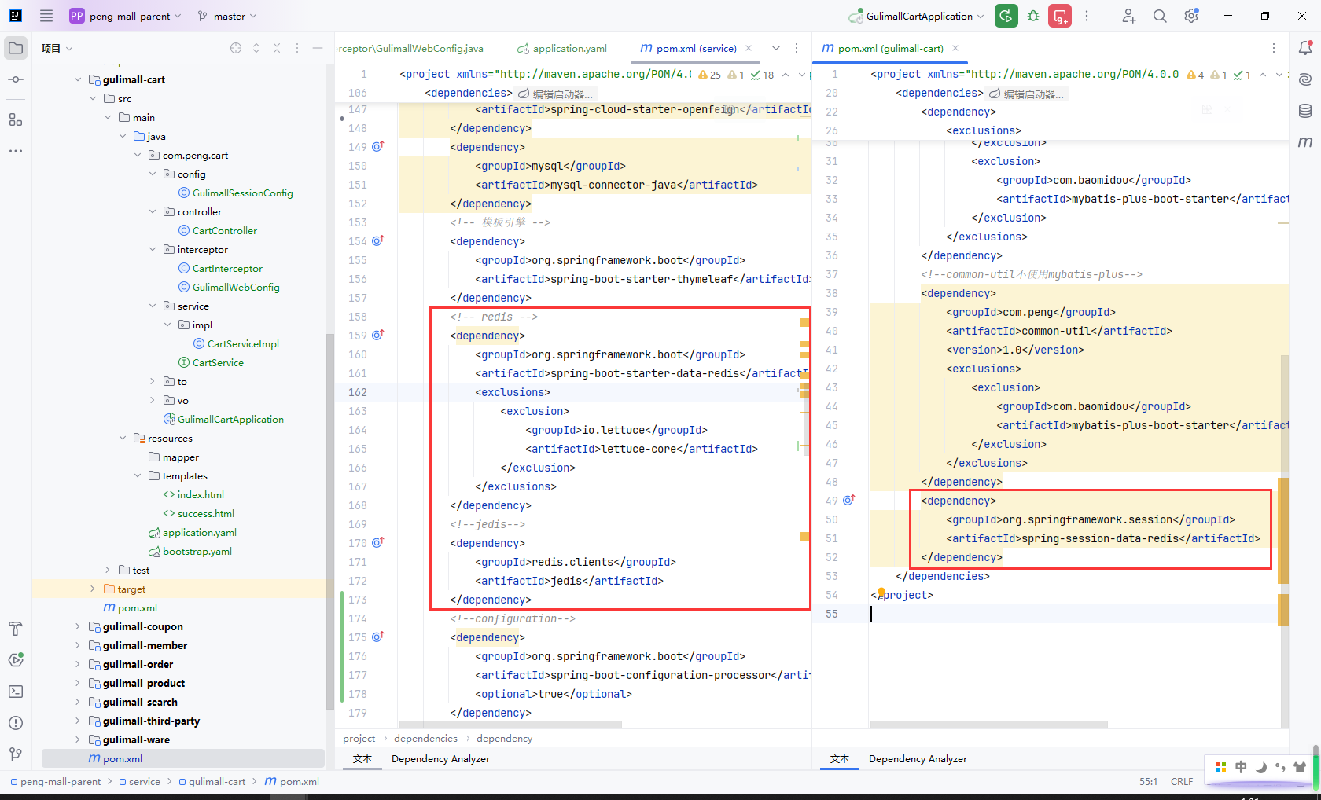Collapse all in Project panel

[277, 48]
